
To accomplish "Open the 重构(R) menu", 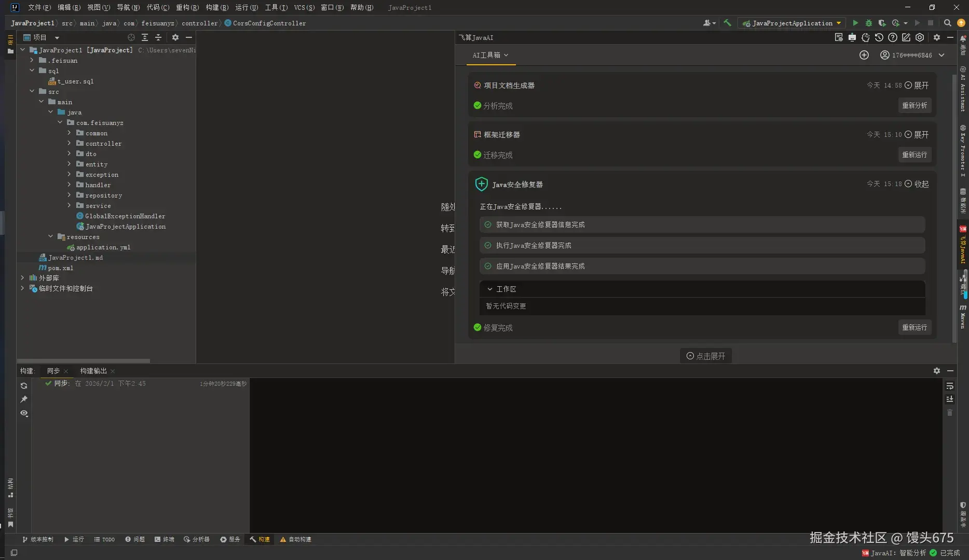I will point(187,7).
